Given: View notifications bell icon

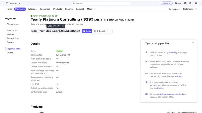Looking at the screenshot, I should pos(185,3).
